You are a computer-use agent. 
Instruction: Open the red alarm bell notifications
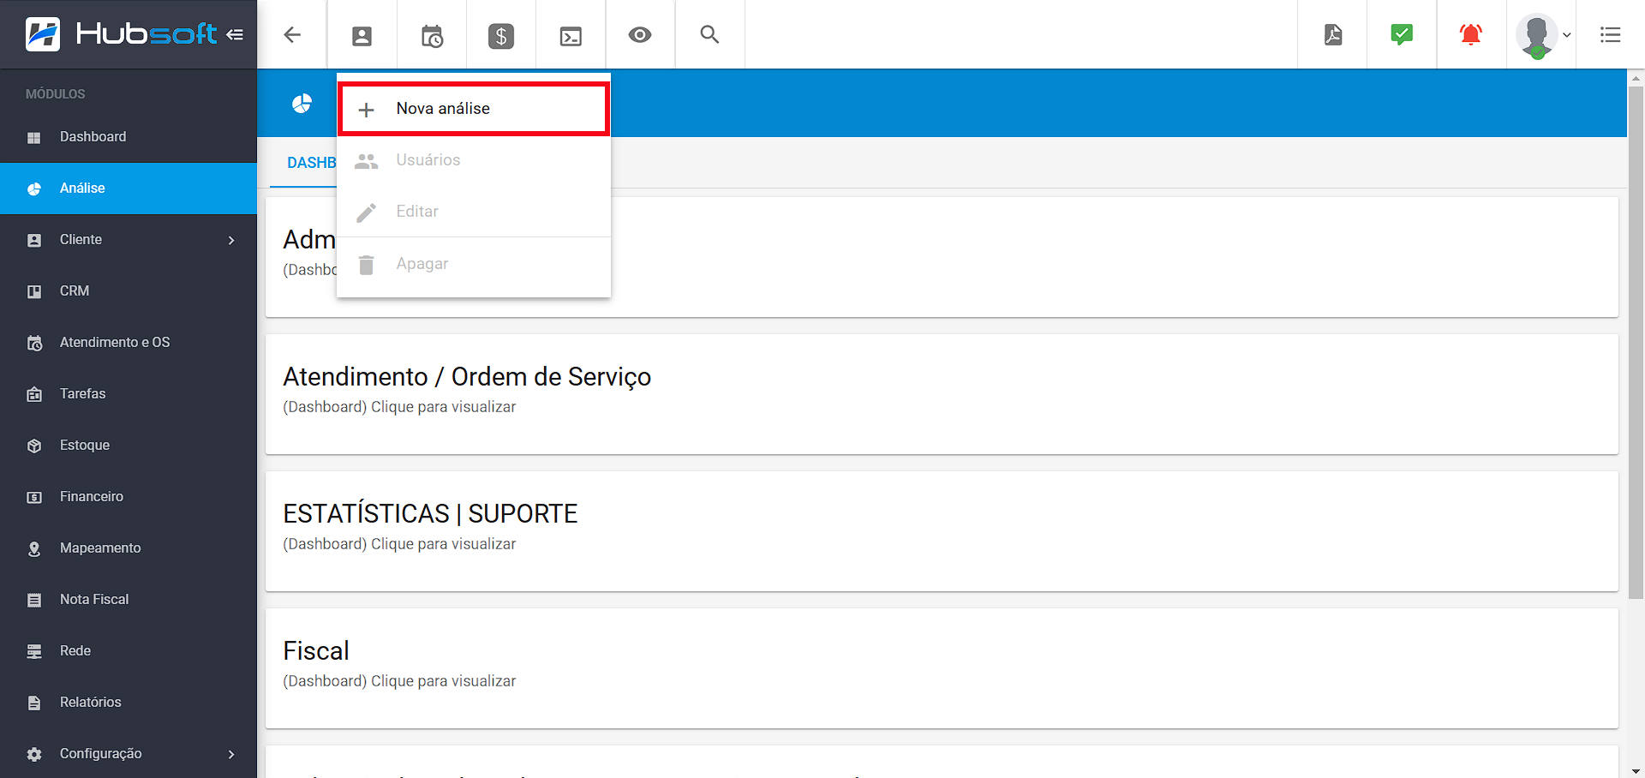pyautogui.click(x=1471, y=34)
